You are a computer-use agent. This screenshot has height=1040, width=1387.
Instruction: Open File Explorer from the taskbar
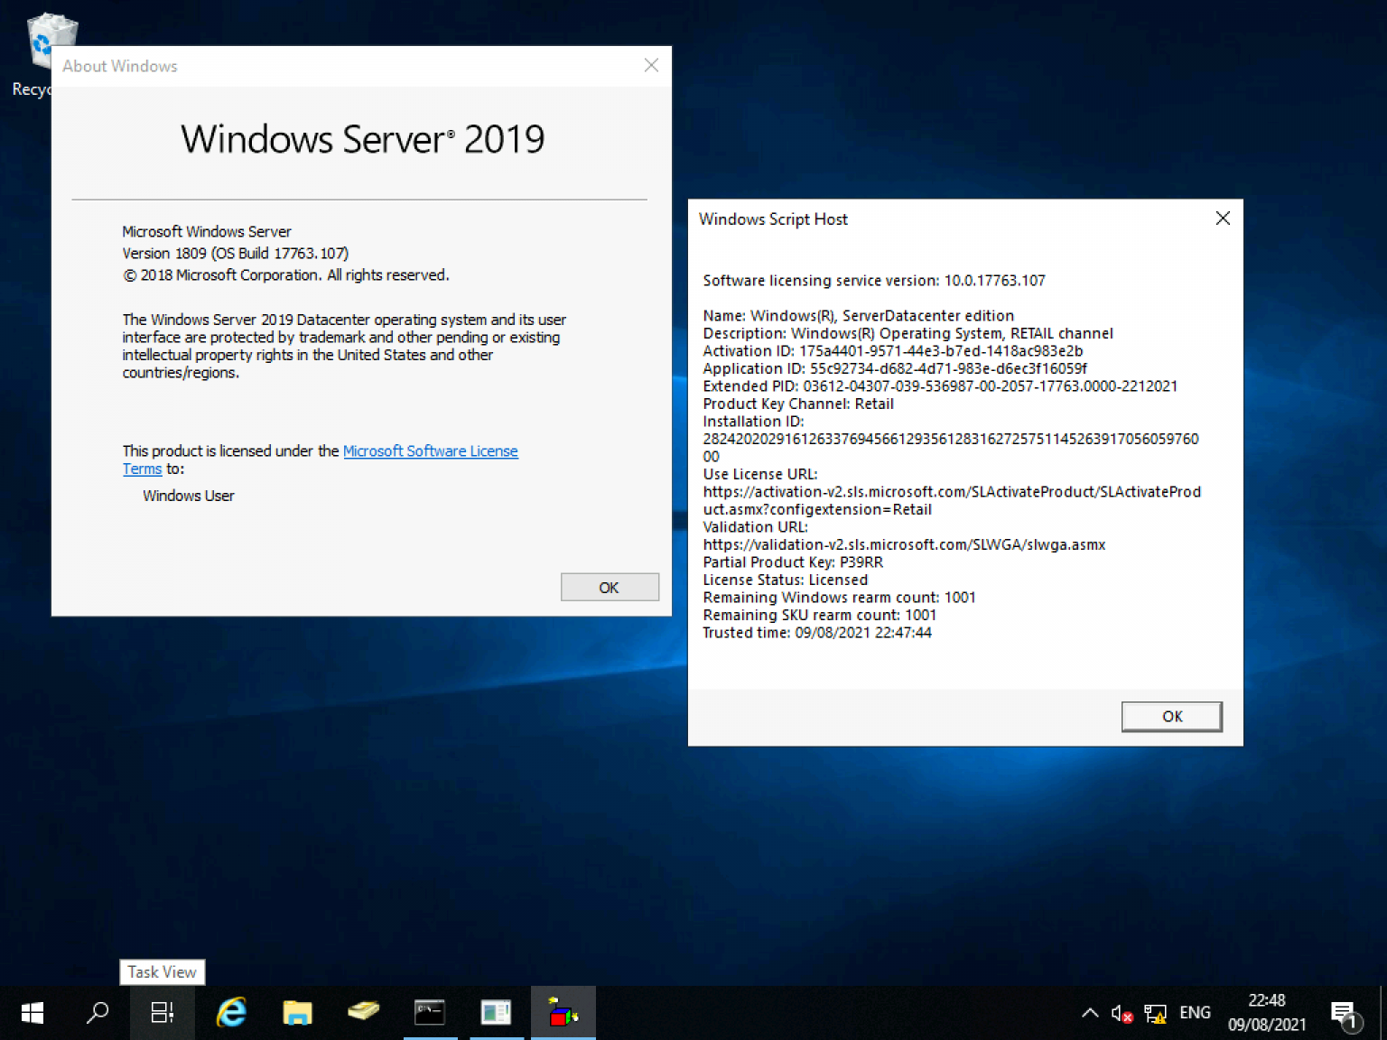298,1012
